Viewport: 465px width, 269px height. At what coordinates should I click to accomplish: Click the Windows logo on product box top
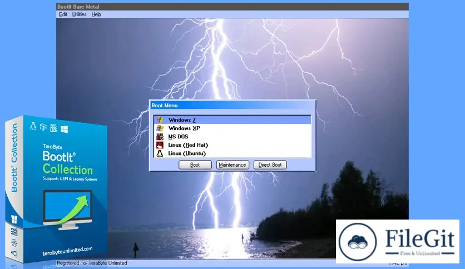64,129
